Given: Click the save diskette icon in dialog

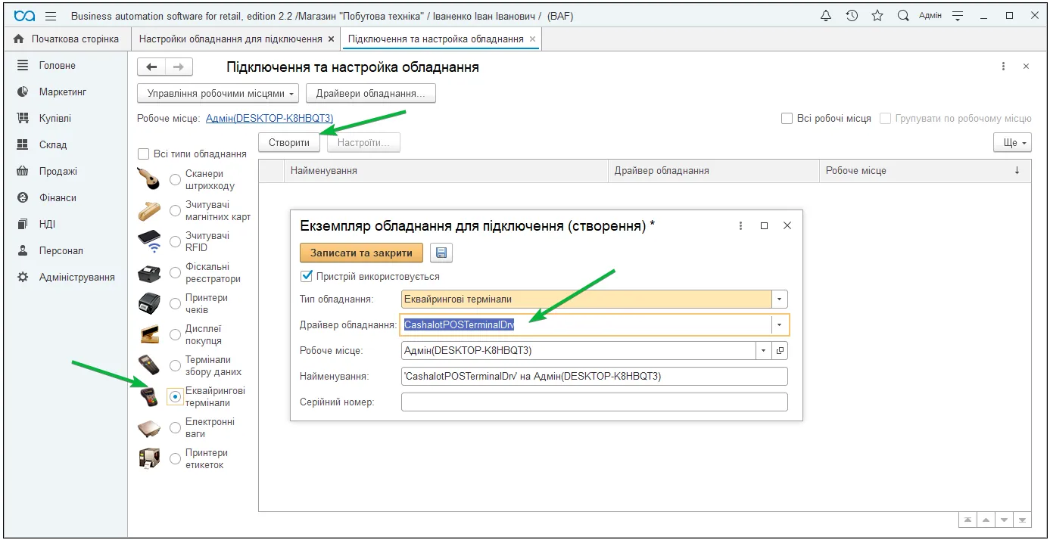Looking at the screenshot, I should [441, 253].
